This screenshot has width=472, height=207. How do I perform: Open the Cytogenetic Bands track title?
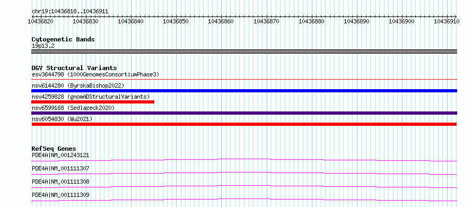[63, 39]
